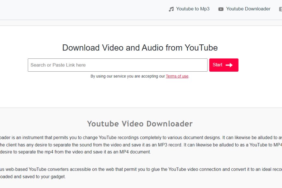Click the cut-off icon at the navigation's right edge
The width and height of the screenshot is (282, 188).
pyautogui.click(x=280, y=9)
